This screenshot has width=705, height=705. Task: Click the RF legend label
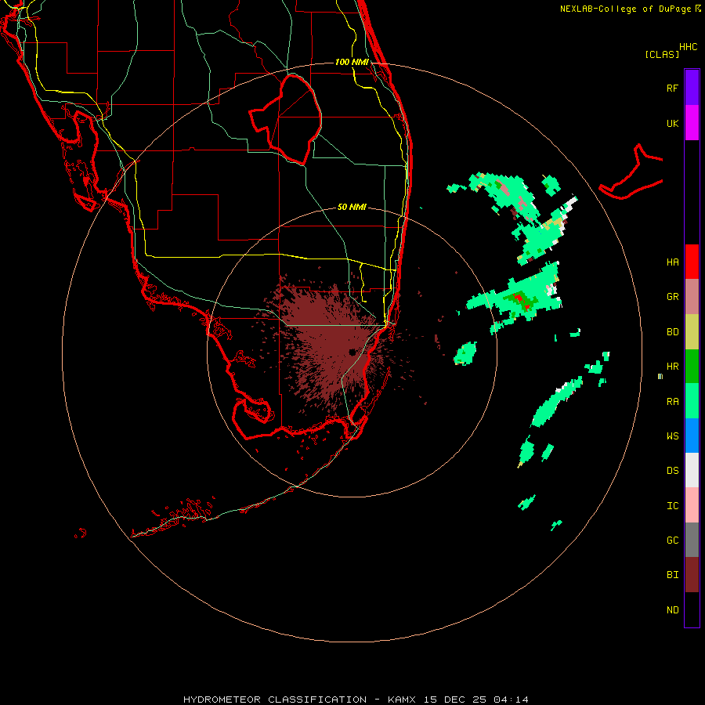click(672, 88)
